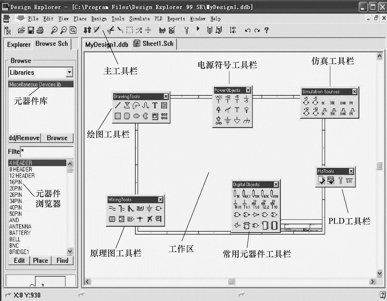Viewport: 387px width, 301px height.
Task: Select the Text (T) tool in DrawingTools
Action: click(x=155, y=105)
